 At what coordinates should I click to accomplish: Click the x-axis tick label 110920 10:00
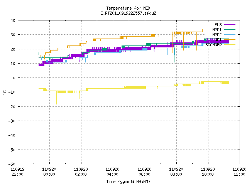tap(208, 172)
